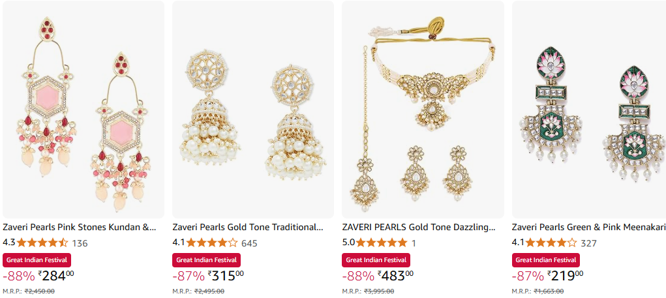Click the stars beside 327 reviews
Image resolution: width=666 pixels, height=298 pixels.
551,243
